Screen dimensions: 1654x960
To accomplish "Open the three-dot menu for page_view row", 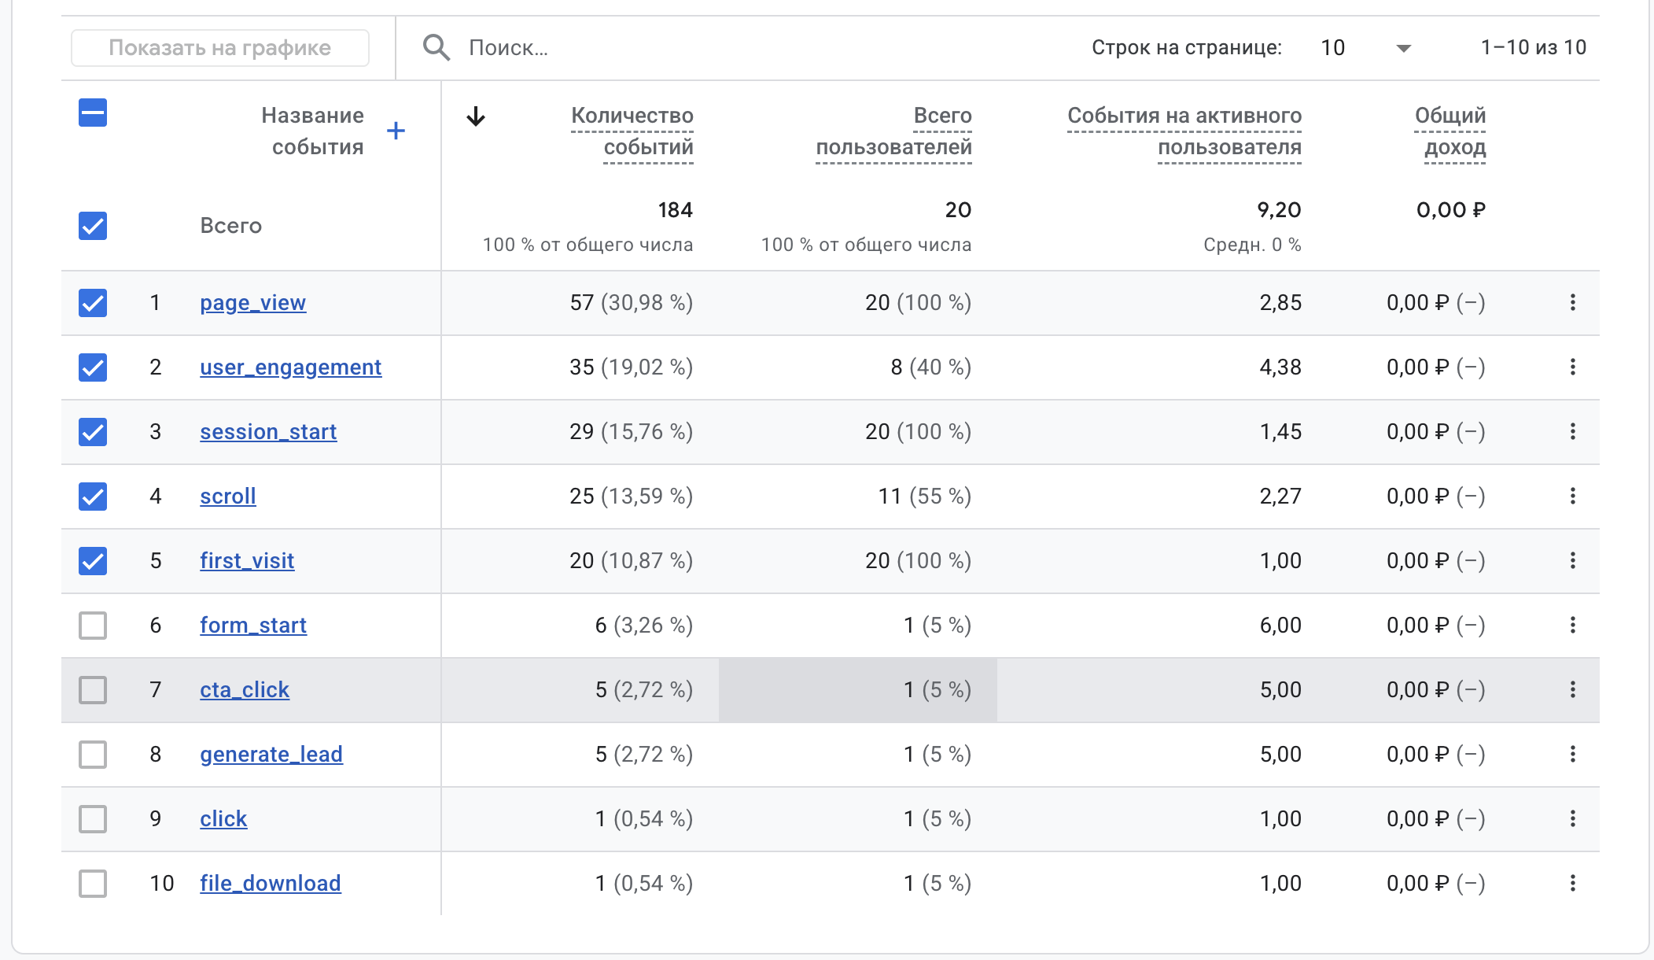I will 1573,302.
